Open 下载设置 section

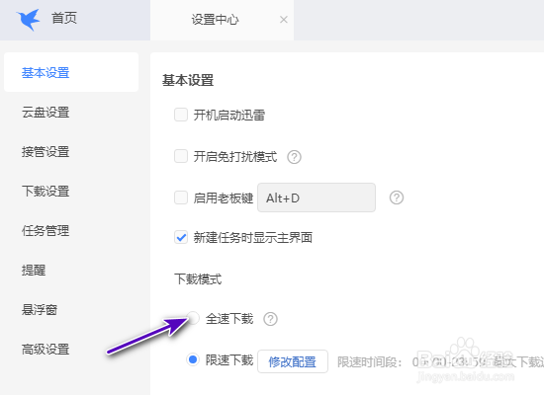click(45, 191)
